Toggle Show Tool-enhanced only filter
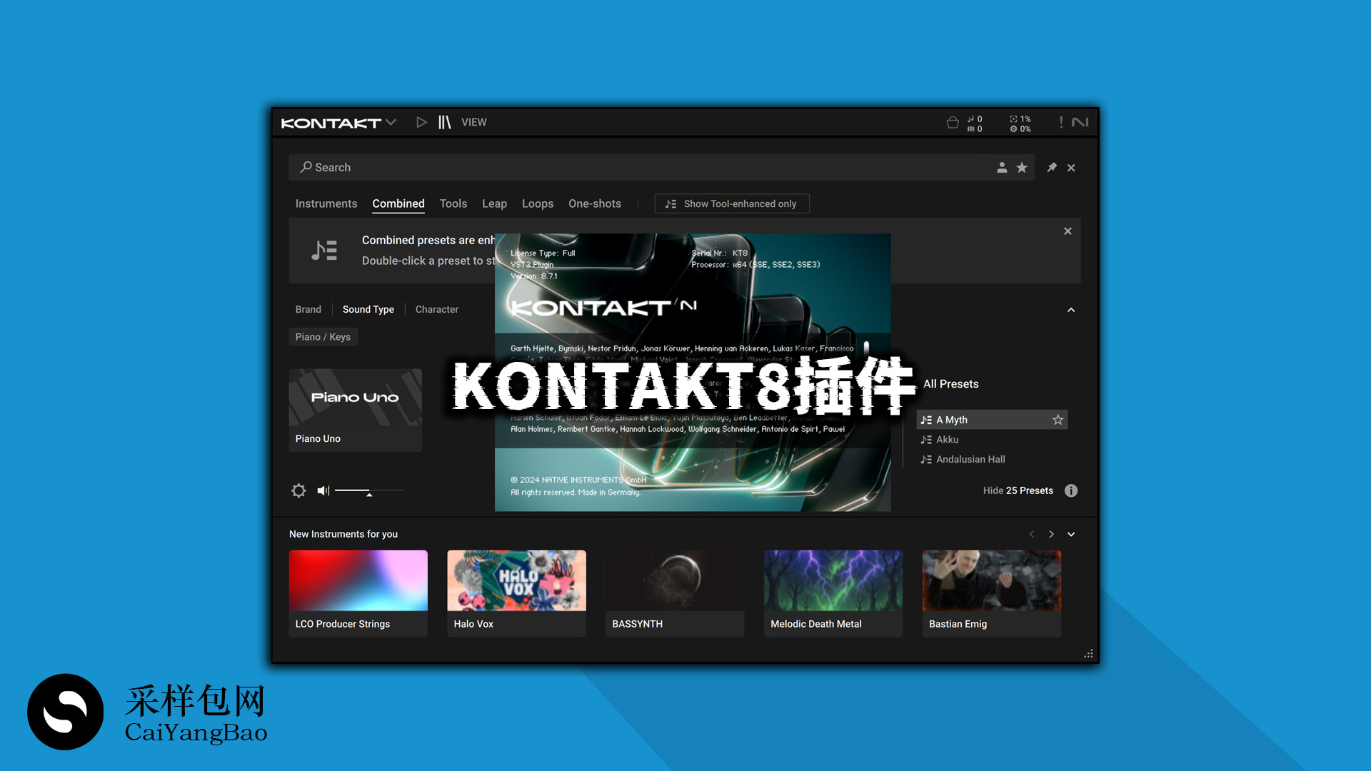Image resolution: width=1371 pixels, height=771 pixels. click(731, 203)
